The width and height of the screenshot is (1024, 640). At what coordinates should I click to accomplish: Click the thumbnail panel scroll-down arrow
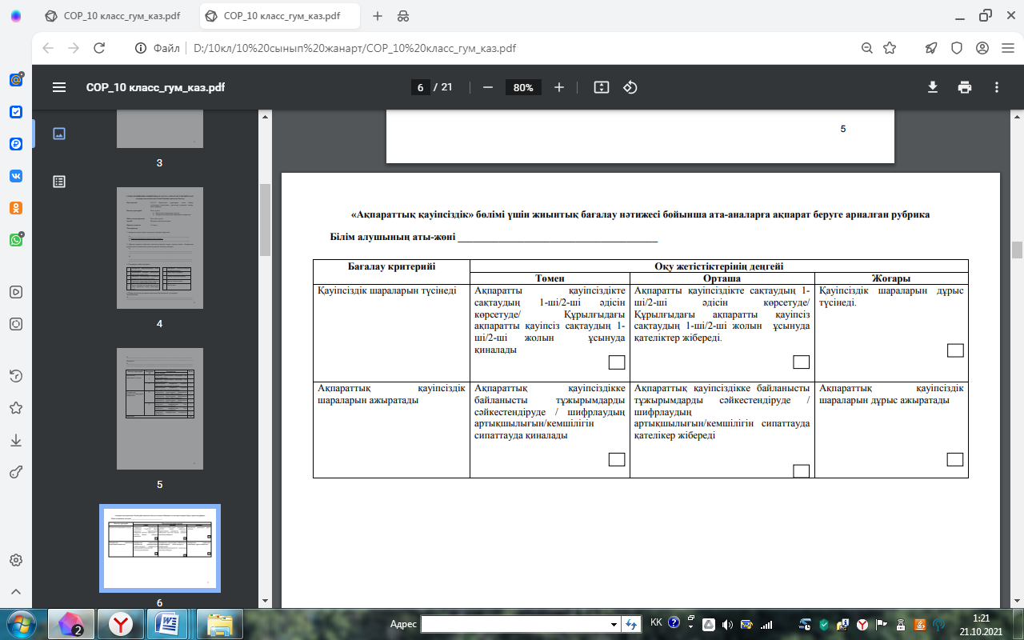(265, 600)
